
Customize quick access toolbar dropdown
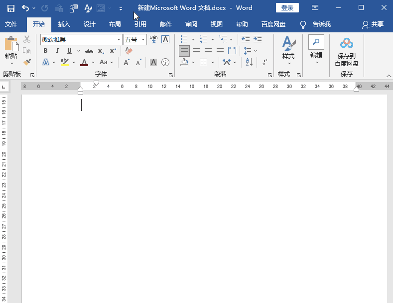121,9
